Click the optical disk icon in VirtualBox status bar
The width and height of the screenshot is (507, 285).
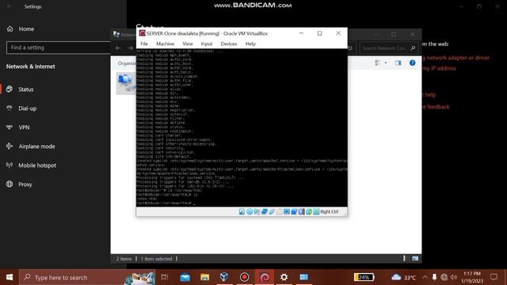coord(250,211)
